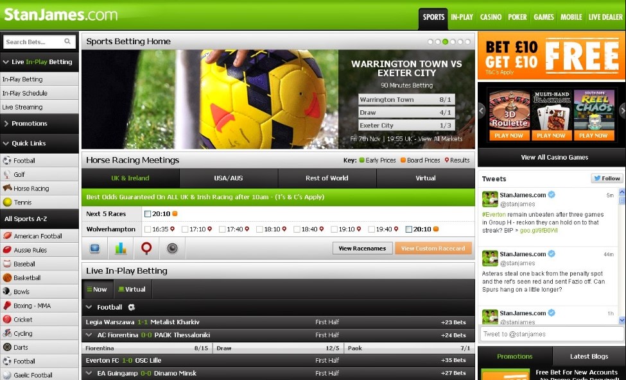Screen dimensions: 626x380
Task: Click the Horse Racing icon in sidebar
Action: point(7,188)
